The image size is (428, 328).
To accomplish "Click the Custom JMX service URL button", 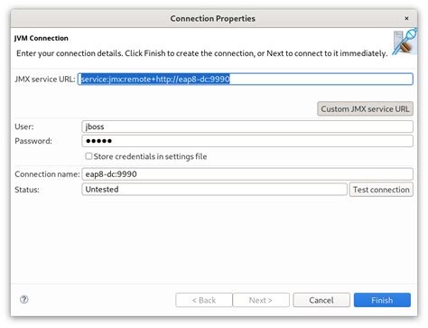I will [365, 108].
